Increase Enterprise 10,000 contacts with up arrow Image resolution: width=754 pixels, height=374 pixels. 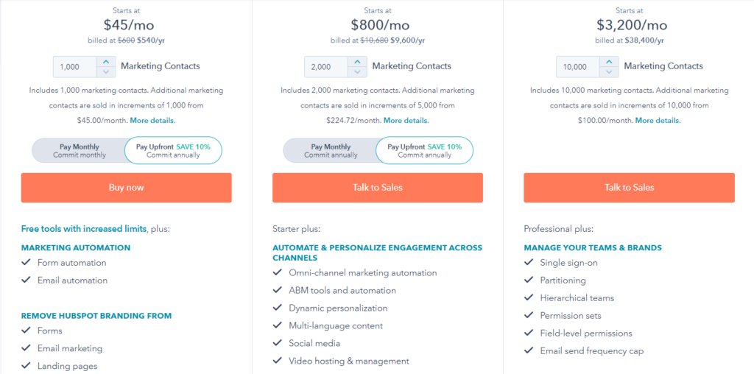pos(609,62)
